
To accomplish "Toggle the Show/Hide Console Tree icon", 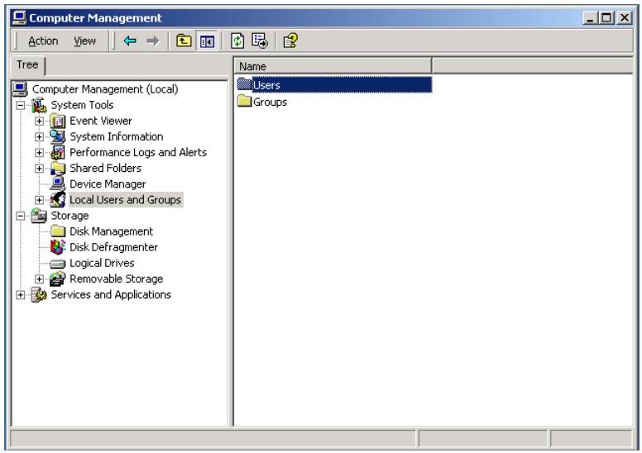I will [x=207, y=41].
